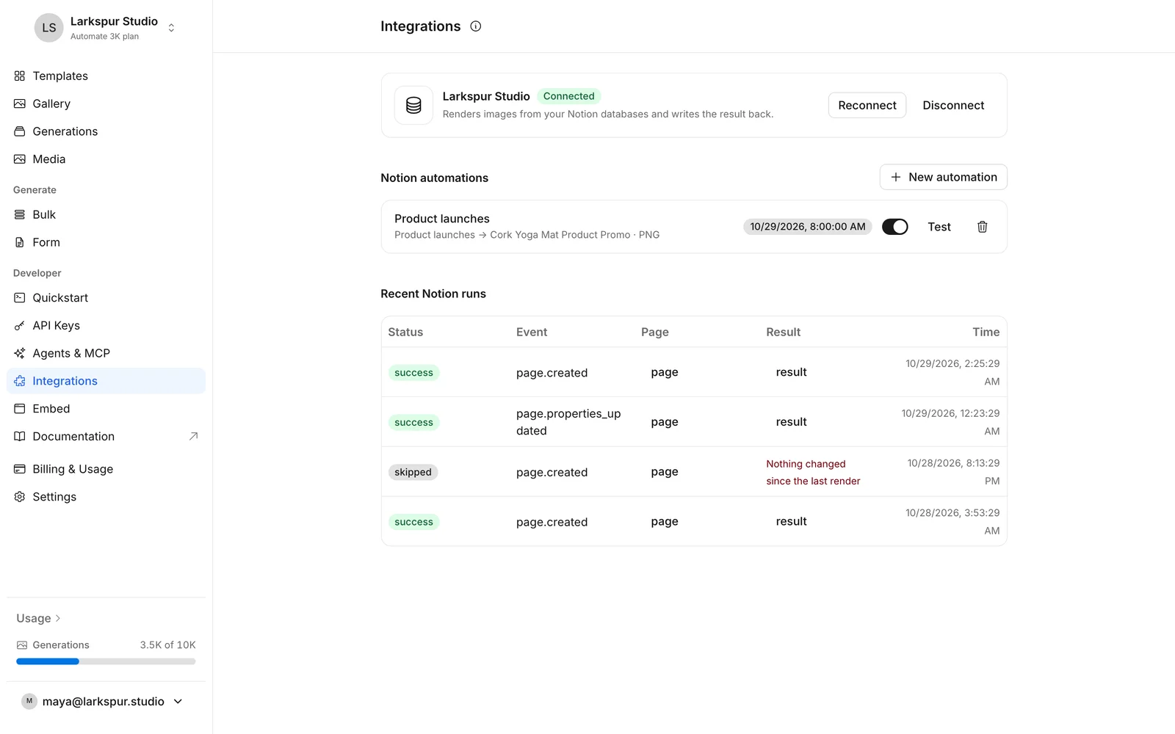Open Generations page from sidebar
Image resolution: width=1175 pixels, height=734 pixels.
coord(106,131)
